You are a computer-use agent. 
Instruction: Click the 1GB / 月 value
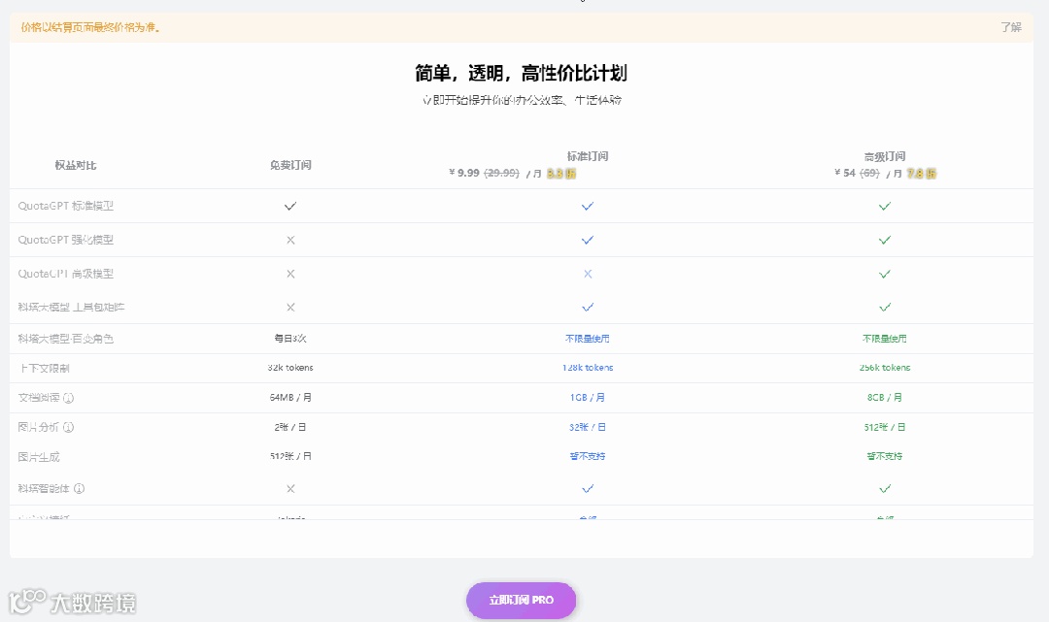click(588, 398)
